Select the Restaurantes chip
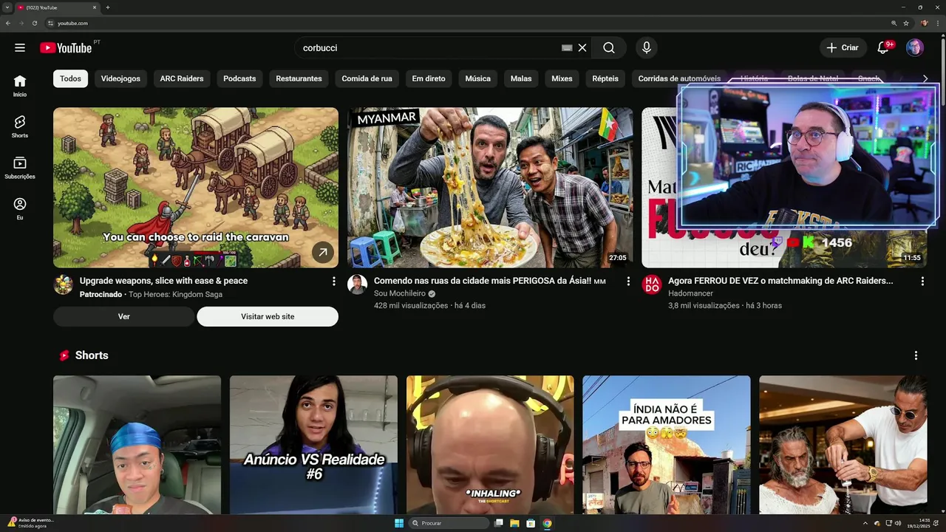This screenshot has height=532, width=946. tap(299, 78)
